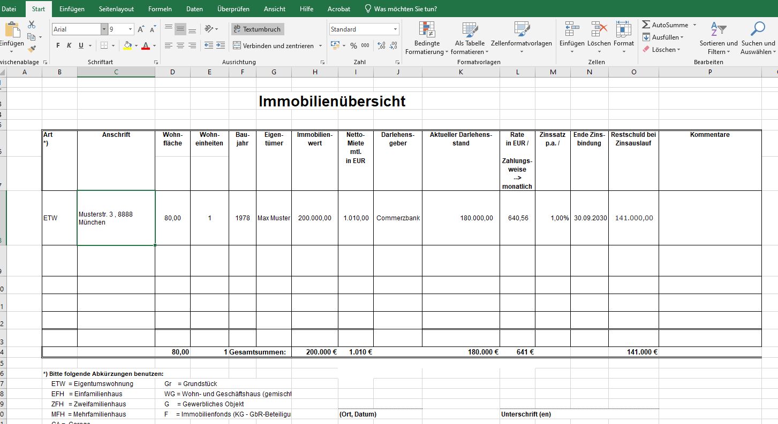Decrease font size with the smaller A icon
The height and width of the screenshot is (424, 778).
(153, 29)
